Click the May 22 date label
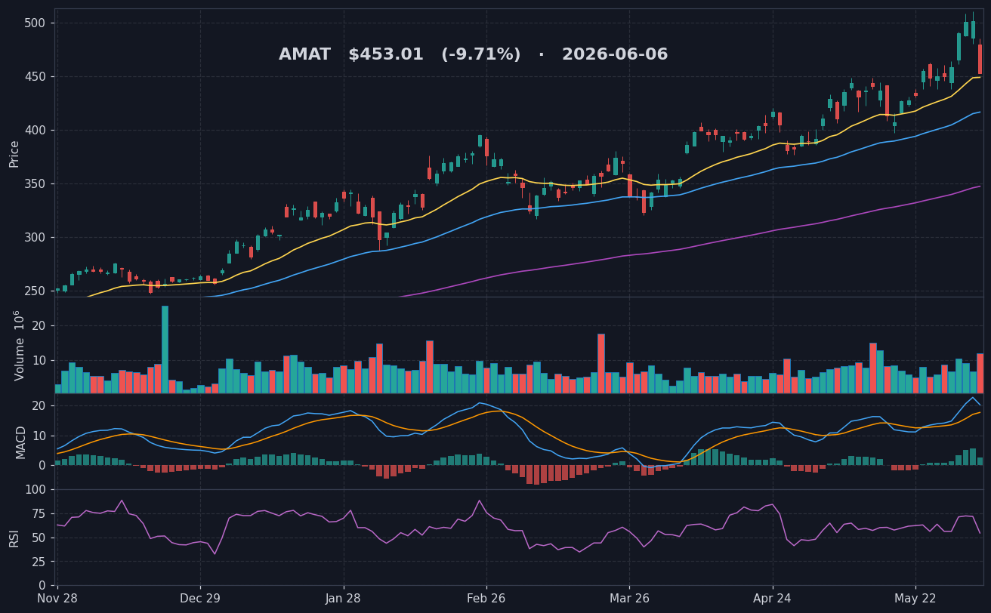Screen dimensions: 991x613 [x=915, y=598]
